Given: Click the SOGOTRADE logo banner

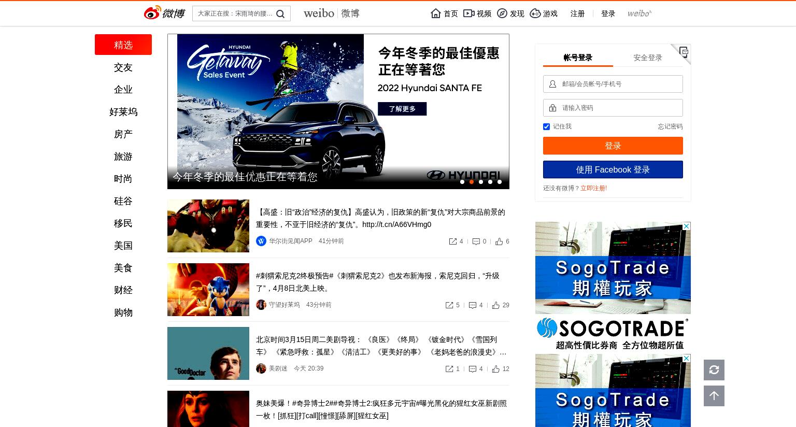Looking at the screenshot, I should (x=613, y=334).
